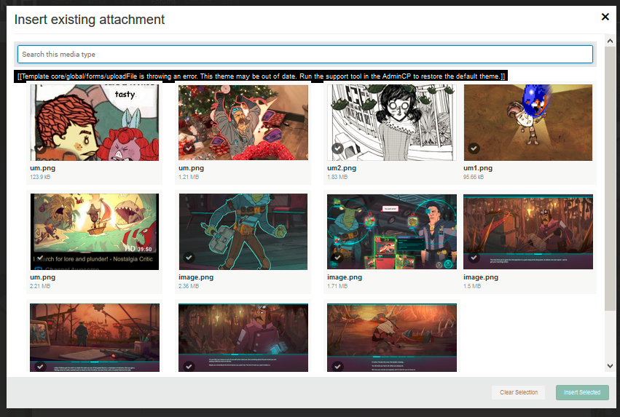
Task: Tick the checkmark on the 123.9 kB um.png
Action: coord(40,148)
